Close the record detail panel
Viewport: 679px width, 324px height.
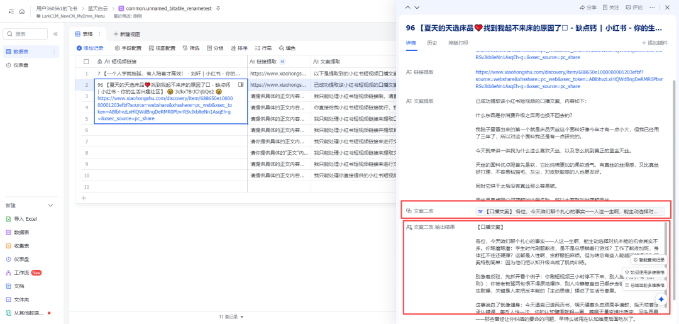click(667, 8)
